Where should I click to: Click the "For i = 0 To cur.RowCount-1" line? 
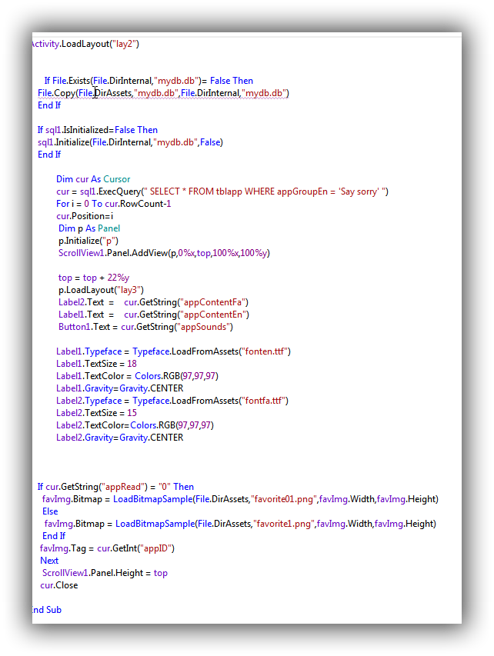[x=113, y=204]
